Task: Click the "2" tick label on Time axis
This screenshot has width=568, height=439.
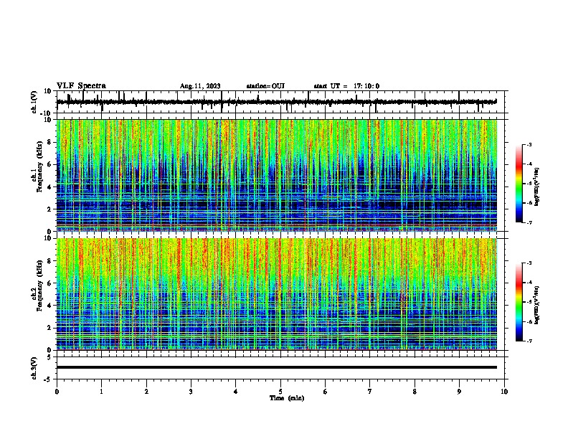Action: 146,392
